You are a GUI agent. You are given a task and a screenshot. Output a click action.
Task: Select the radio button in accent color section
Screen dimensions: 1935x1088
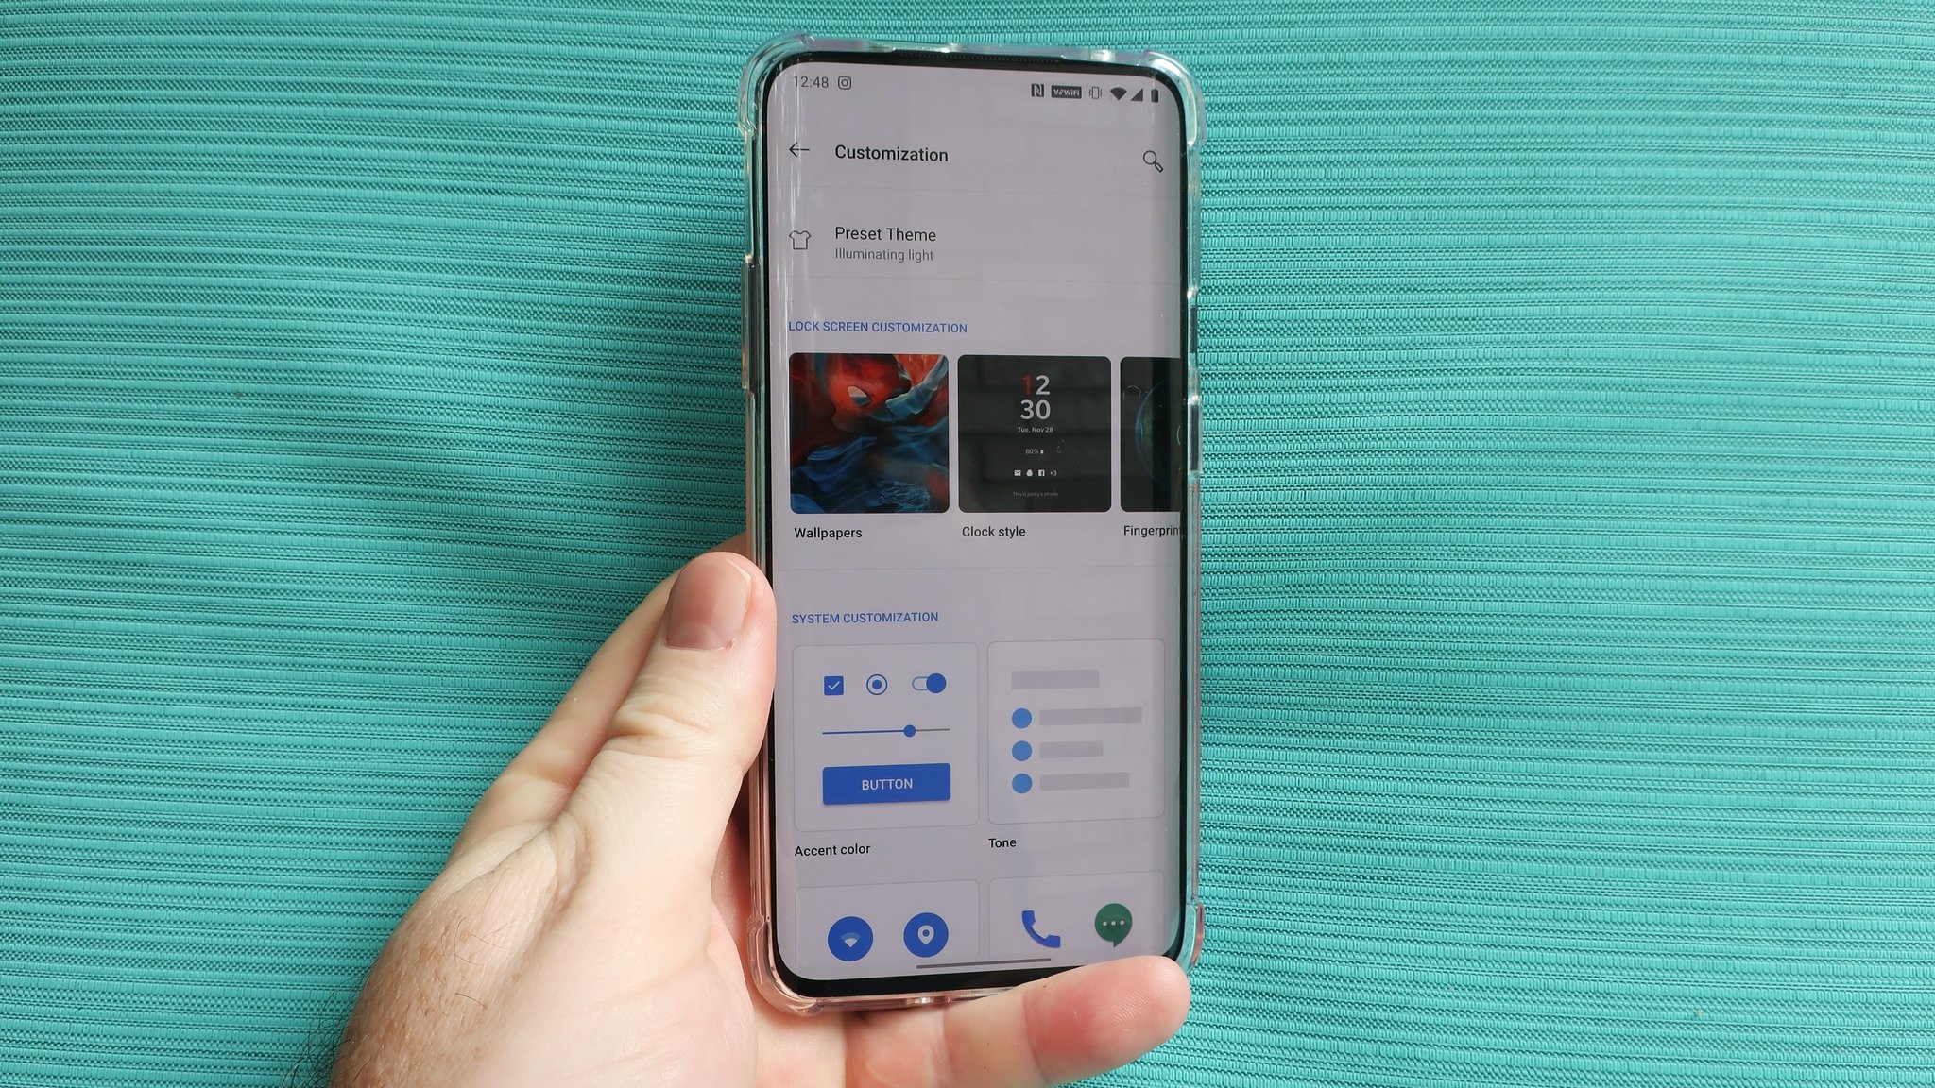[877, 683]
